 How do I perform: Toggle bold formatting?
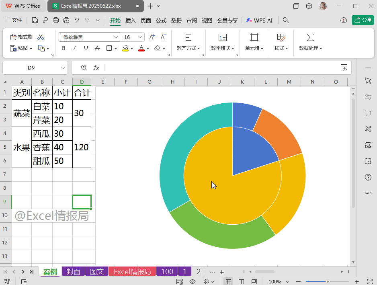coord(63,48)
